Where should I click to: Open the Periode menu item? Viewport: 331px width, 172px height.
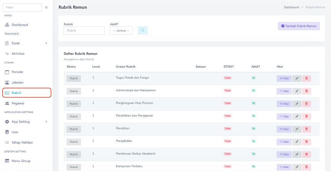click(x=17, y=72)
